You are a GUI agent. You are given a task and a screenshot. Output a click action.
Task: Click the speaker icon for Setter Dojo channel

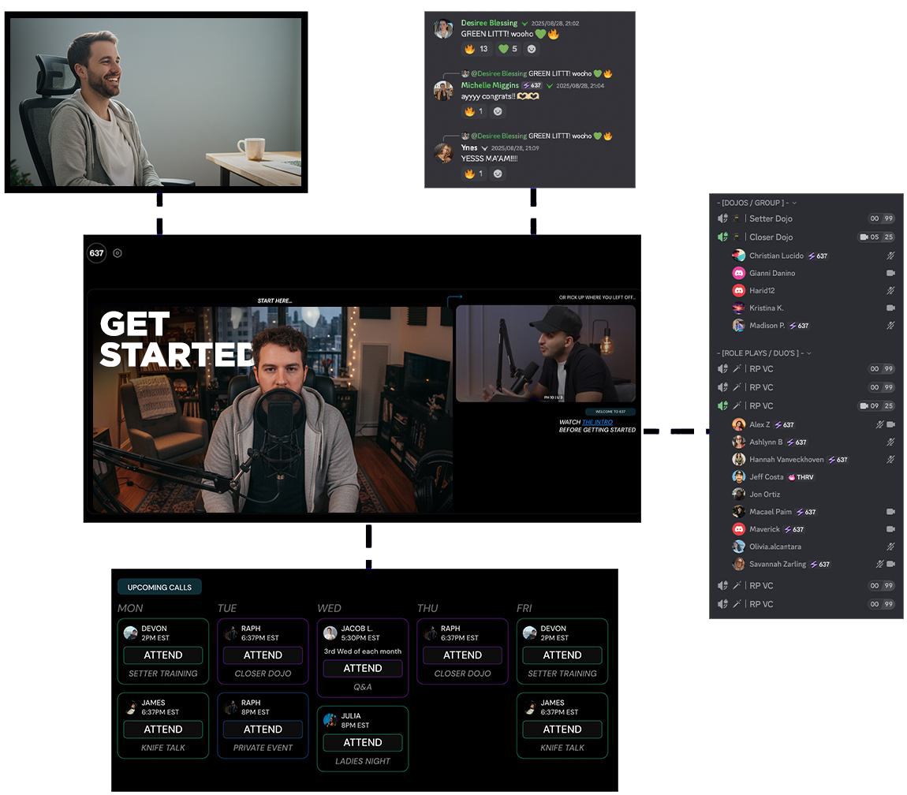pos(722,218)
